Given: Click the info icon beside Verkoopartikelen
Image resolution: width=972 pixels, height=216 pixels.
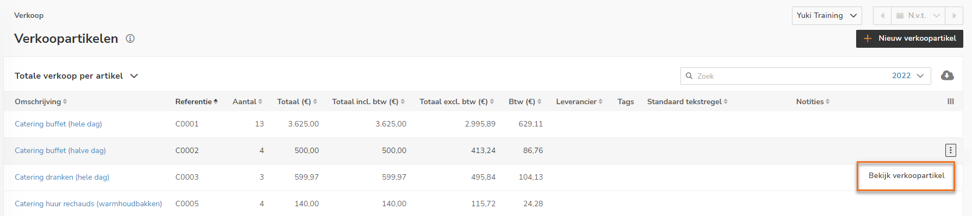Looking at the screenshot, I should point(130,39).
